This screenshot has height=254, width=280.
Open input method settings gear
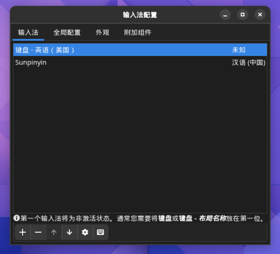coord(85,232)
